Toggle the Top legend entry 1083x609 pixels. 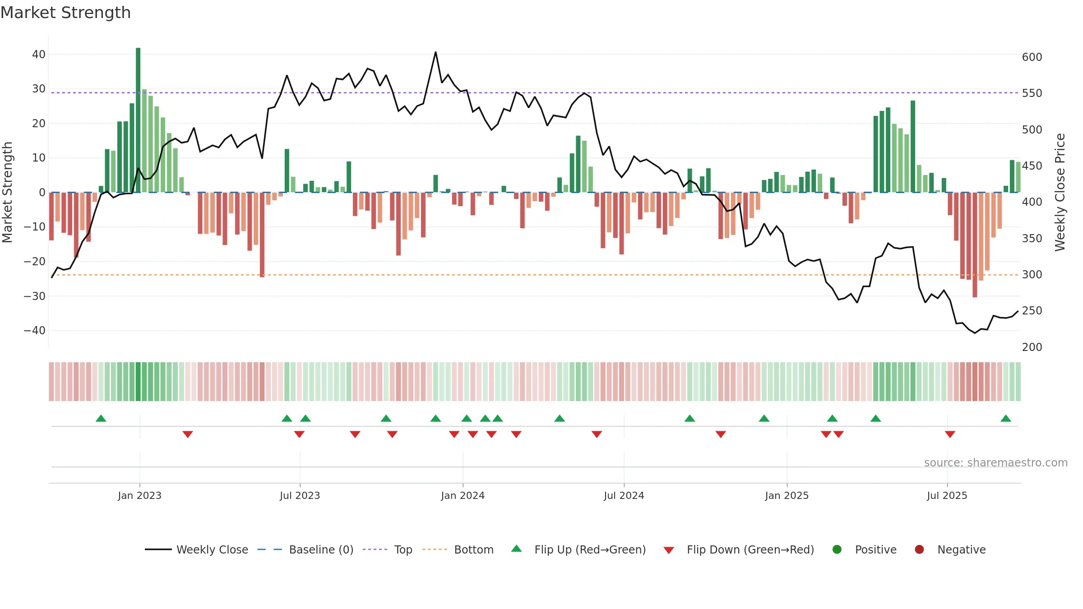(388, 549)
